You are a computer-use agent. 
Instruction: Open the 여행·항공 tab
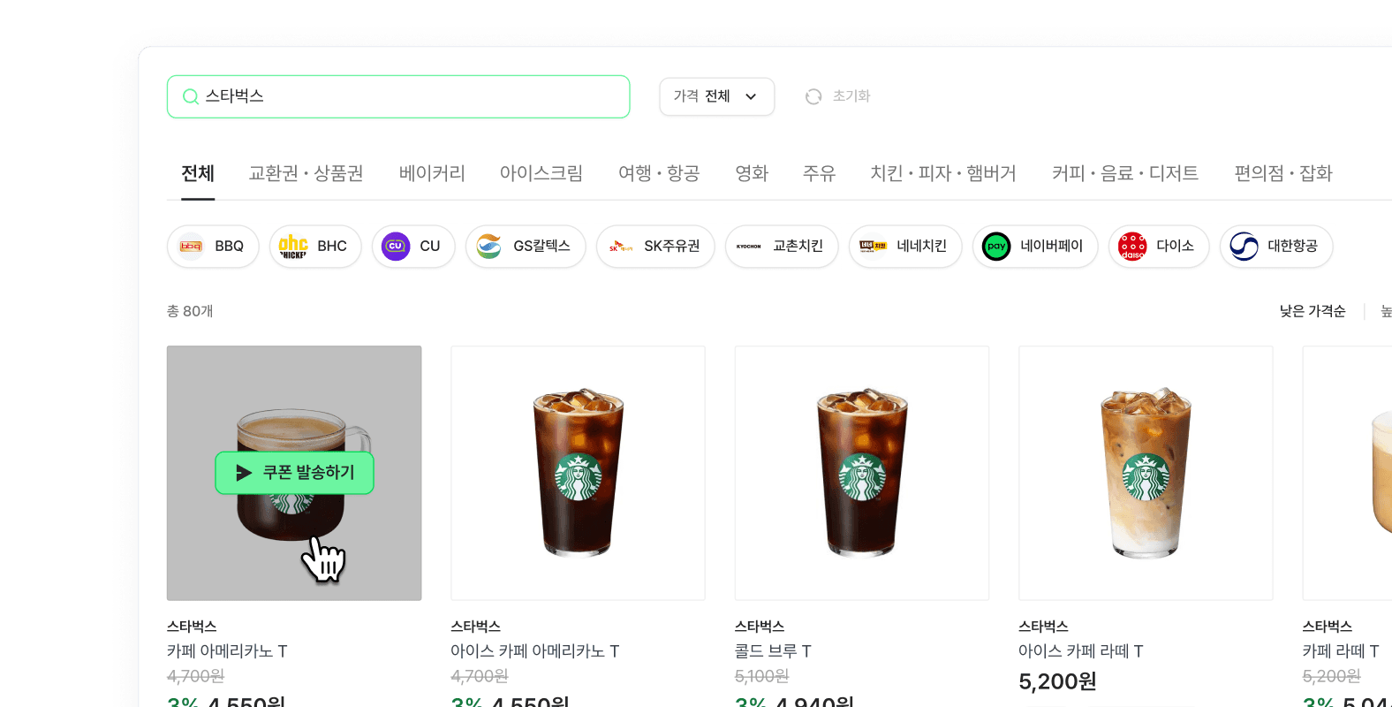tap(659, 173)
